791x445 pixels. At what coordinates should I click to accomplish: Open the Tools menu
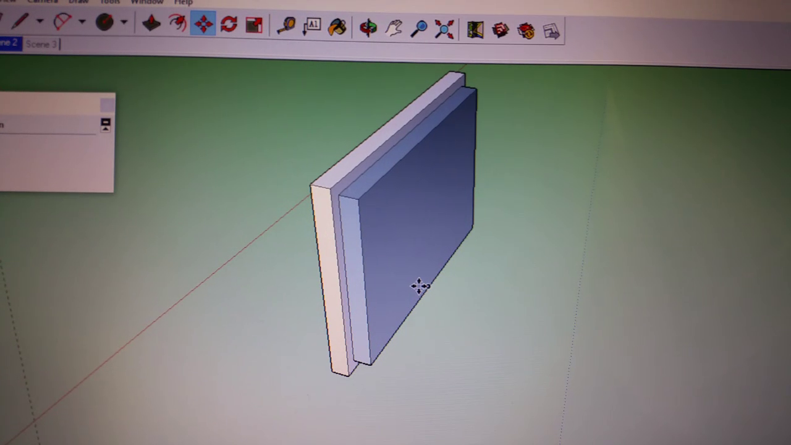click(x=110, y=2)
